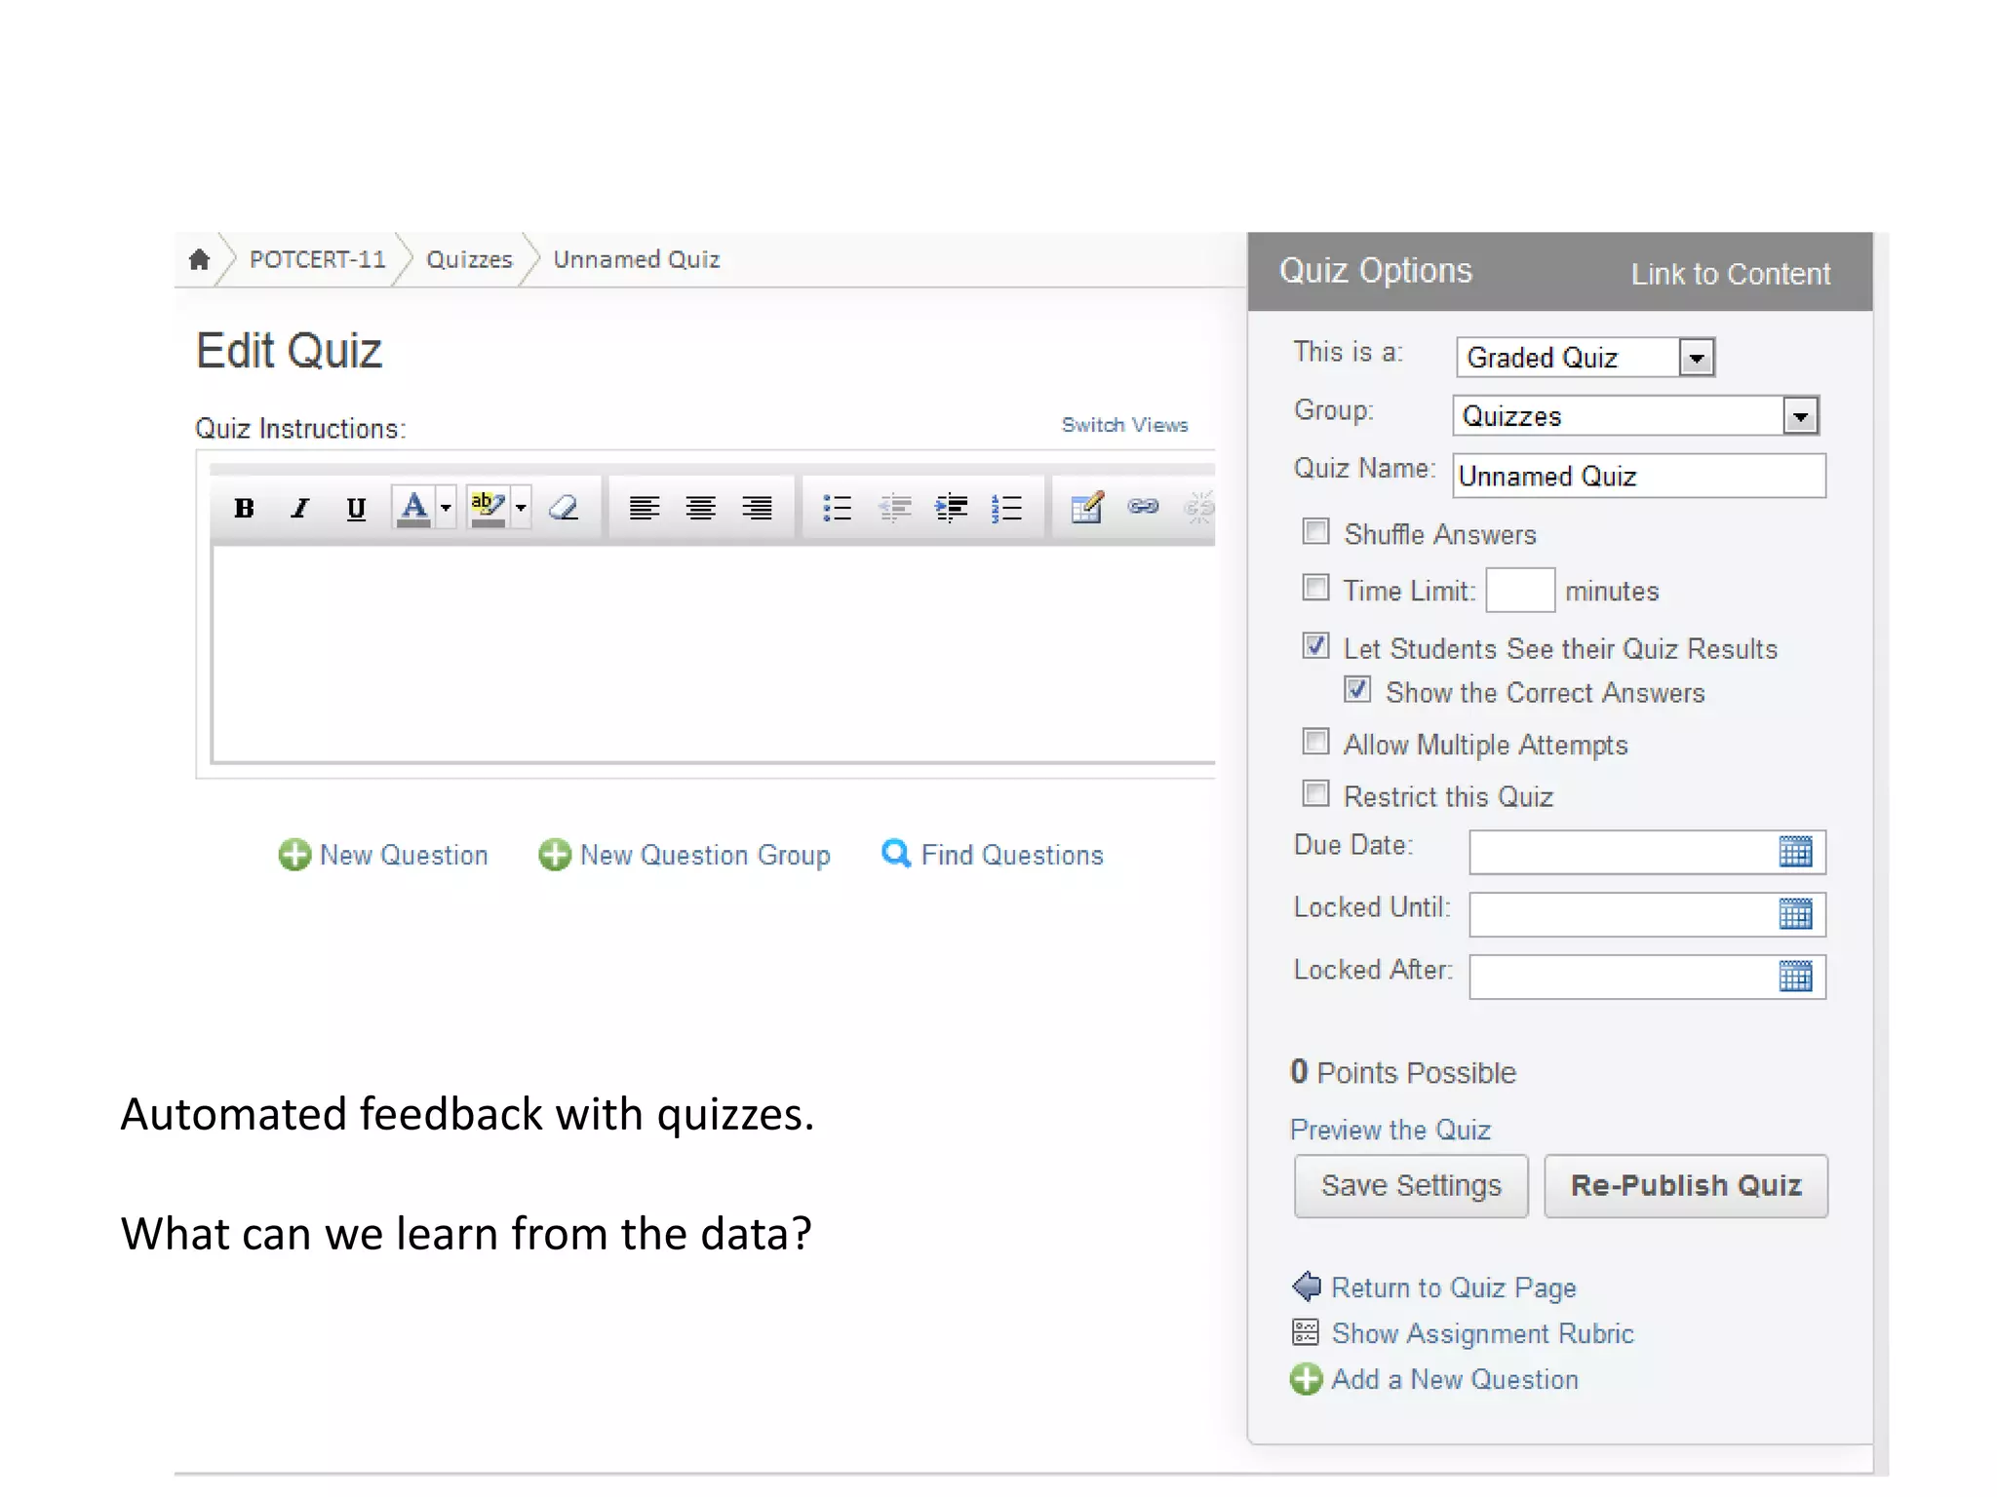
Task: Click Switch Views link
Action: point(1124,425)
